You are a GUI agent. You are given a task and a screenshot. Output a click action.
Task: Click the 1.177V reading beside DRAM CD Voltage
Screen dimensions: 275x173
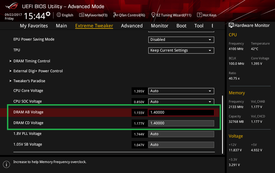[x=139, y=124]
